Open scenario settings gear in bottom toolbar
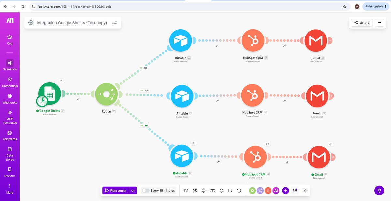 click(x=222, y=191)
